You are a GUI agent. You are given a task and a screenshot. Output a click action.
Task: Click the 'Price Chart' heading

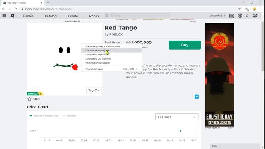pos(38,107)
